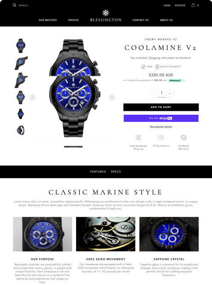
Task: Open the More payment options link
Action: [161, 127]
